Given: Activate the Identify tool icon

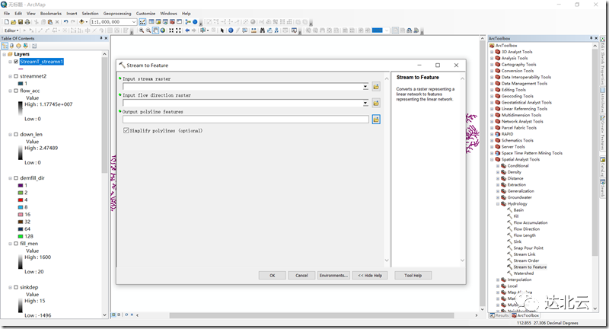Looking at the screenshot, I should (231, 30).
